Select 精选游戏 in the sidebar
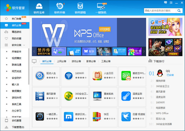This screenshot has height=131, width=185. 15,32
